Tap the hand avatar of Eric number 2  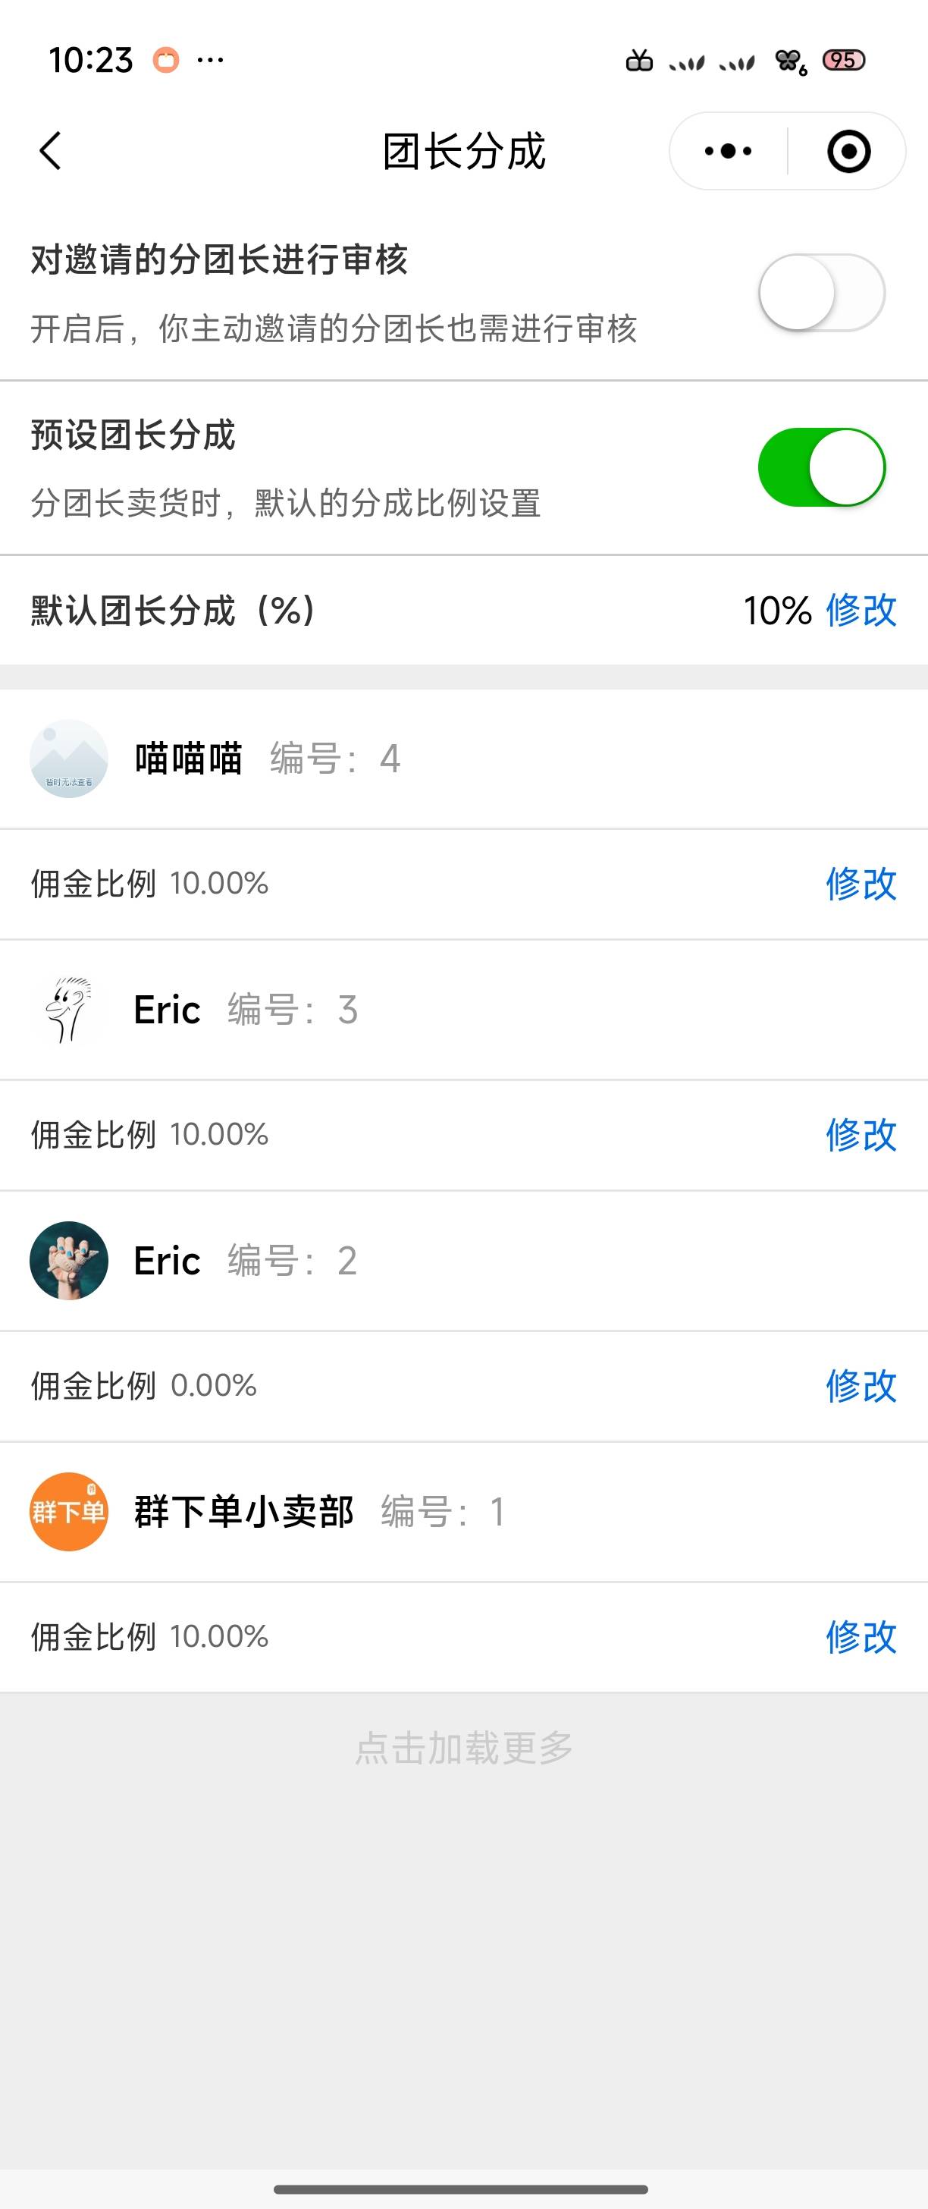[68, 1261]
